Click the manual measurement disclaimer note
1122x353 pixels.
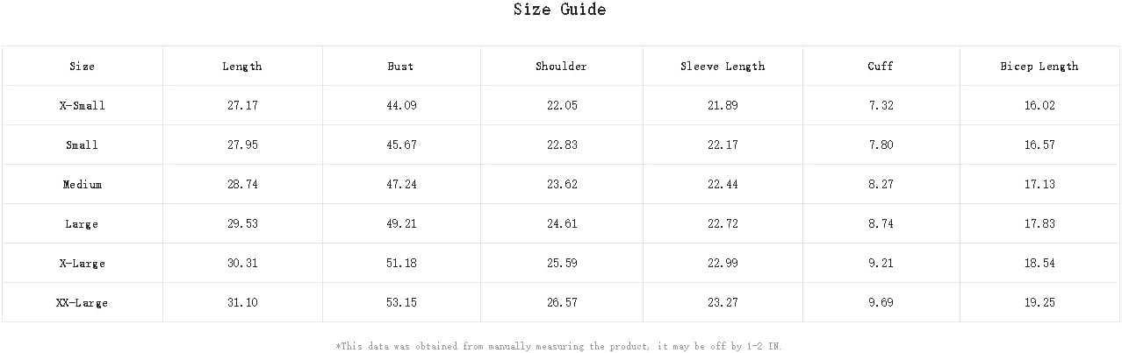(x=558, y=347)
